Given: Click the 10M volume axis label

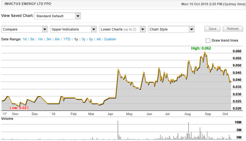Looking at the screenshot, I should click(x=238, y=122).
